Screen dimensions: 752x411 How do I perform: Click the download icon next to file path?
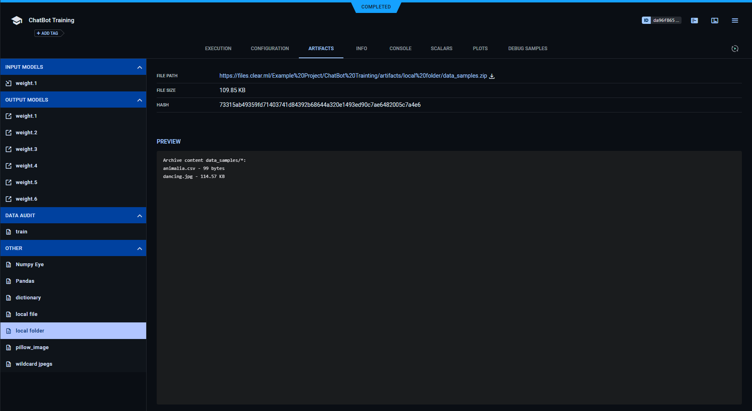[x=492, y=76]
